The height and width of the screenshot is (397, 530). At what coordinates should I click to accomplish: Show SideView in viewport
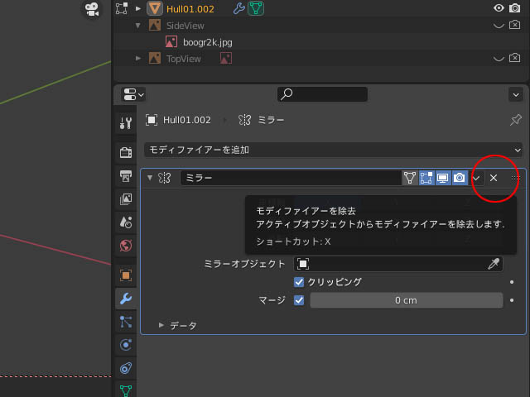pyautogui.click(x=499, y=26)
